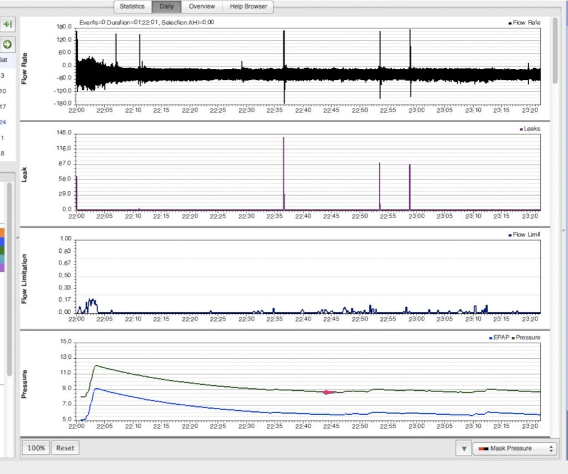Open the Mask Pressure combo box

(515, 448)
